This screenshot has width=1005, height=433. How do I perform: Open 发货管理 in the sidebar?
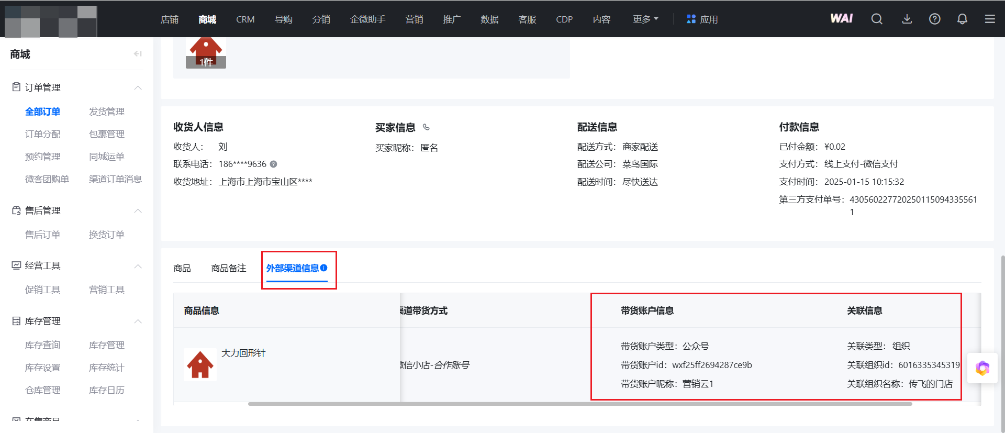point(107,112)
